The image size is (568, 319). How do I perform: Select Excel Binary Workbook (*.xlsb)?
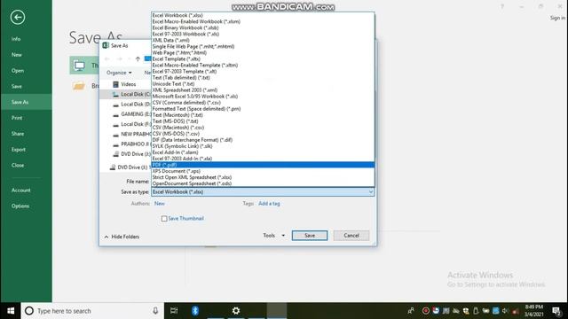[x=263, y=27]
